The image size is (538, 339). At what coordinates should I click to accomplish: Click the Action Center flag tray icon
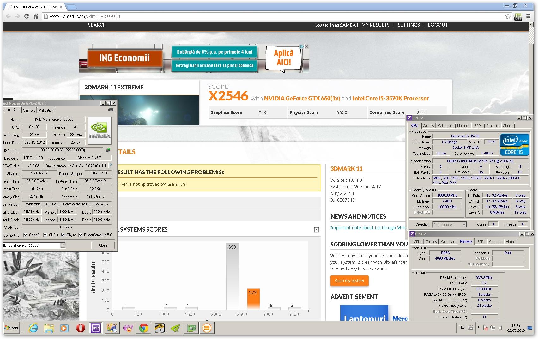point(486,328)
